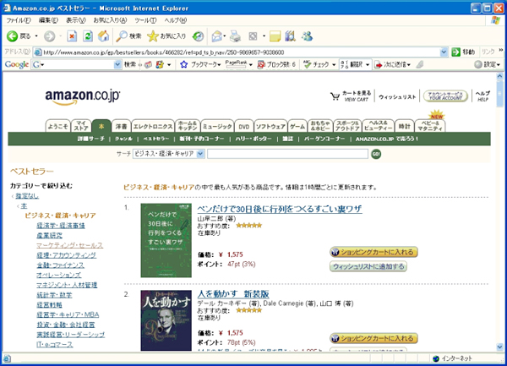Open the お気に入り(A) menu
Image resolution: width=507 pixels, height=366 pixels.
110,20
